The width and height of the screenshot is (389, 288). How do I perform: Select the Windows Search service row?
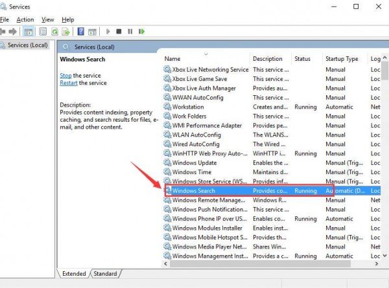272,191
